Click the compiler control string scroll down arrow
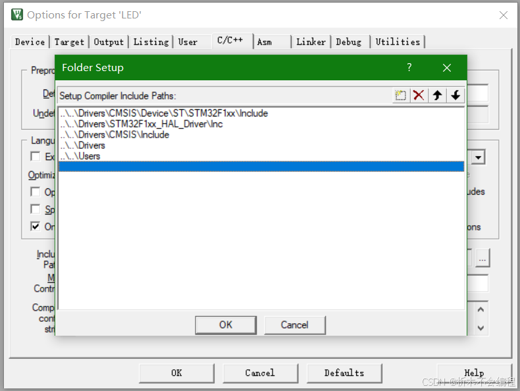520x391 pixels. [x=481, y=328]
